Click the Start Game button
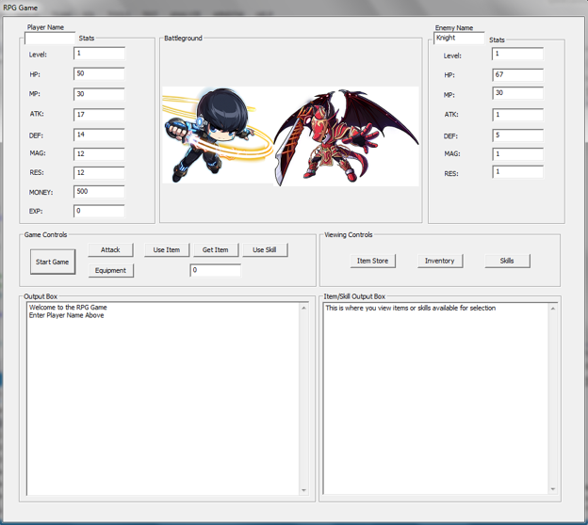The width and height of the screenshot is (588, 525). [x=53, y=262]
